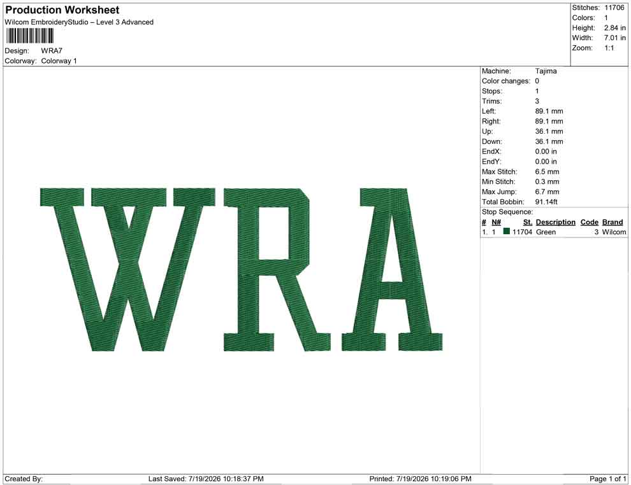The width and height of the screenshot is (631, 485).
Task: Click the embroidered letter W in the design
Action: (x=127, y=269)
